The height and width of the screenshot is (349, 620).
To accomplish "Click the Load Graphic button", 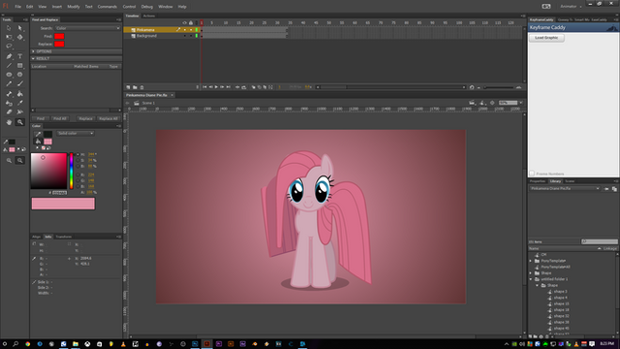I will [x=546, y=38].
